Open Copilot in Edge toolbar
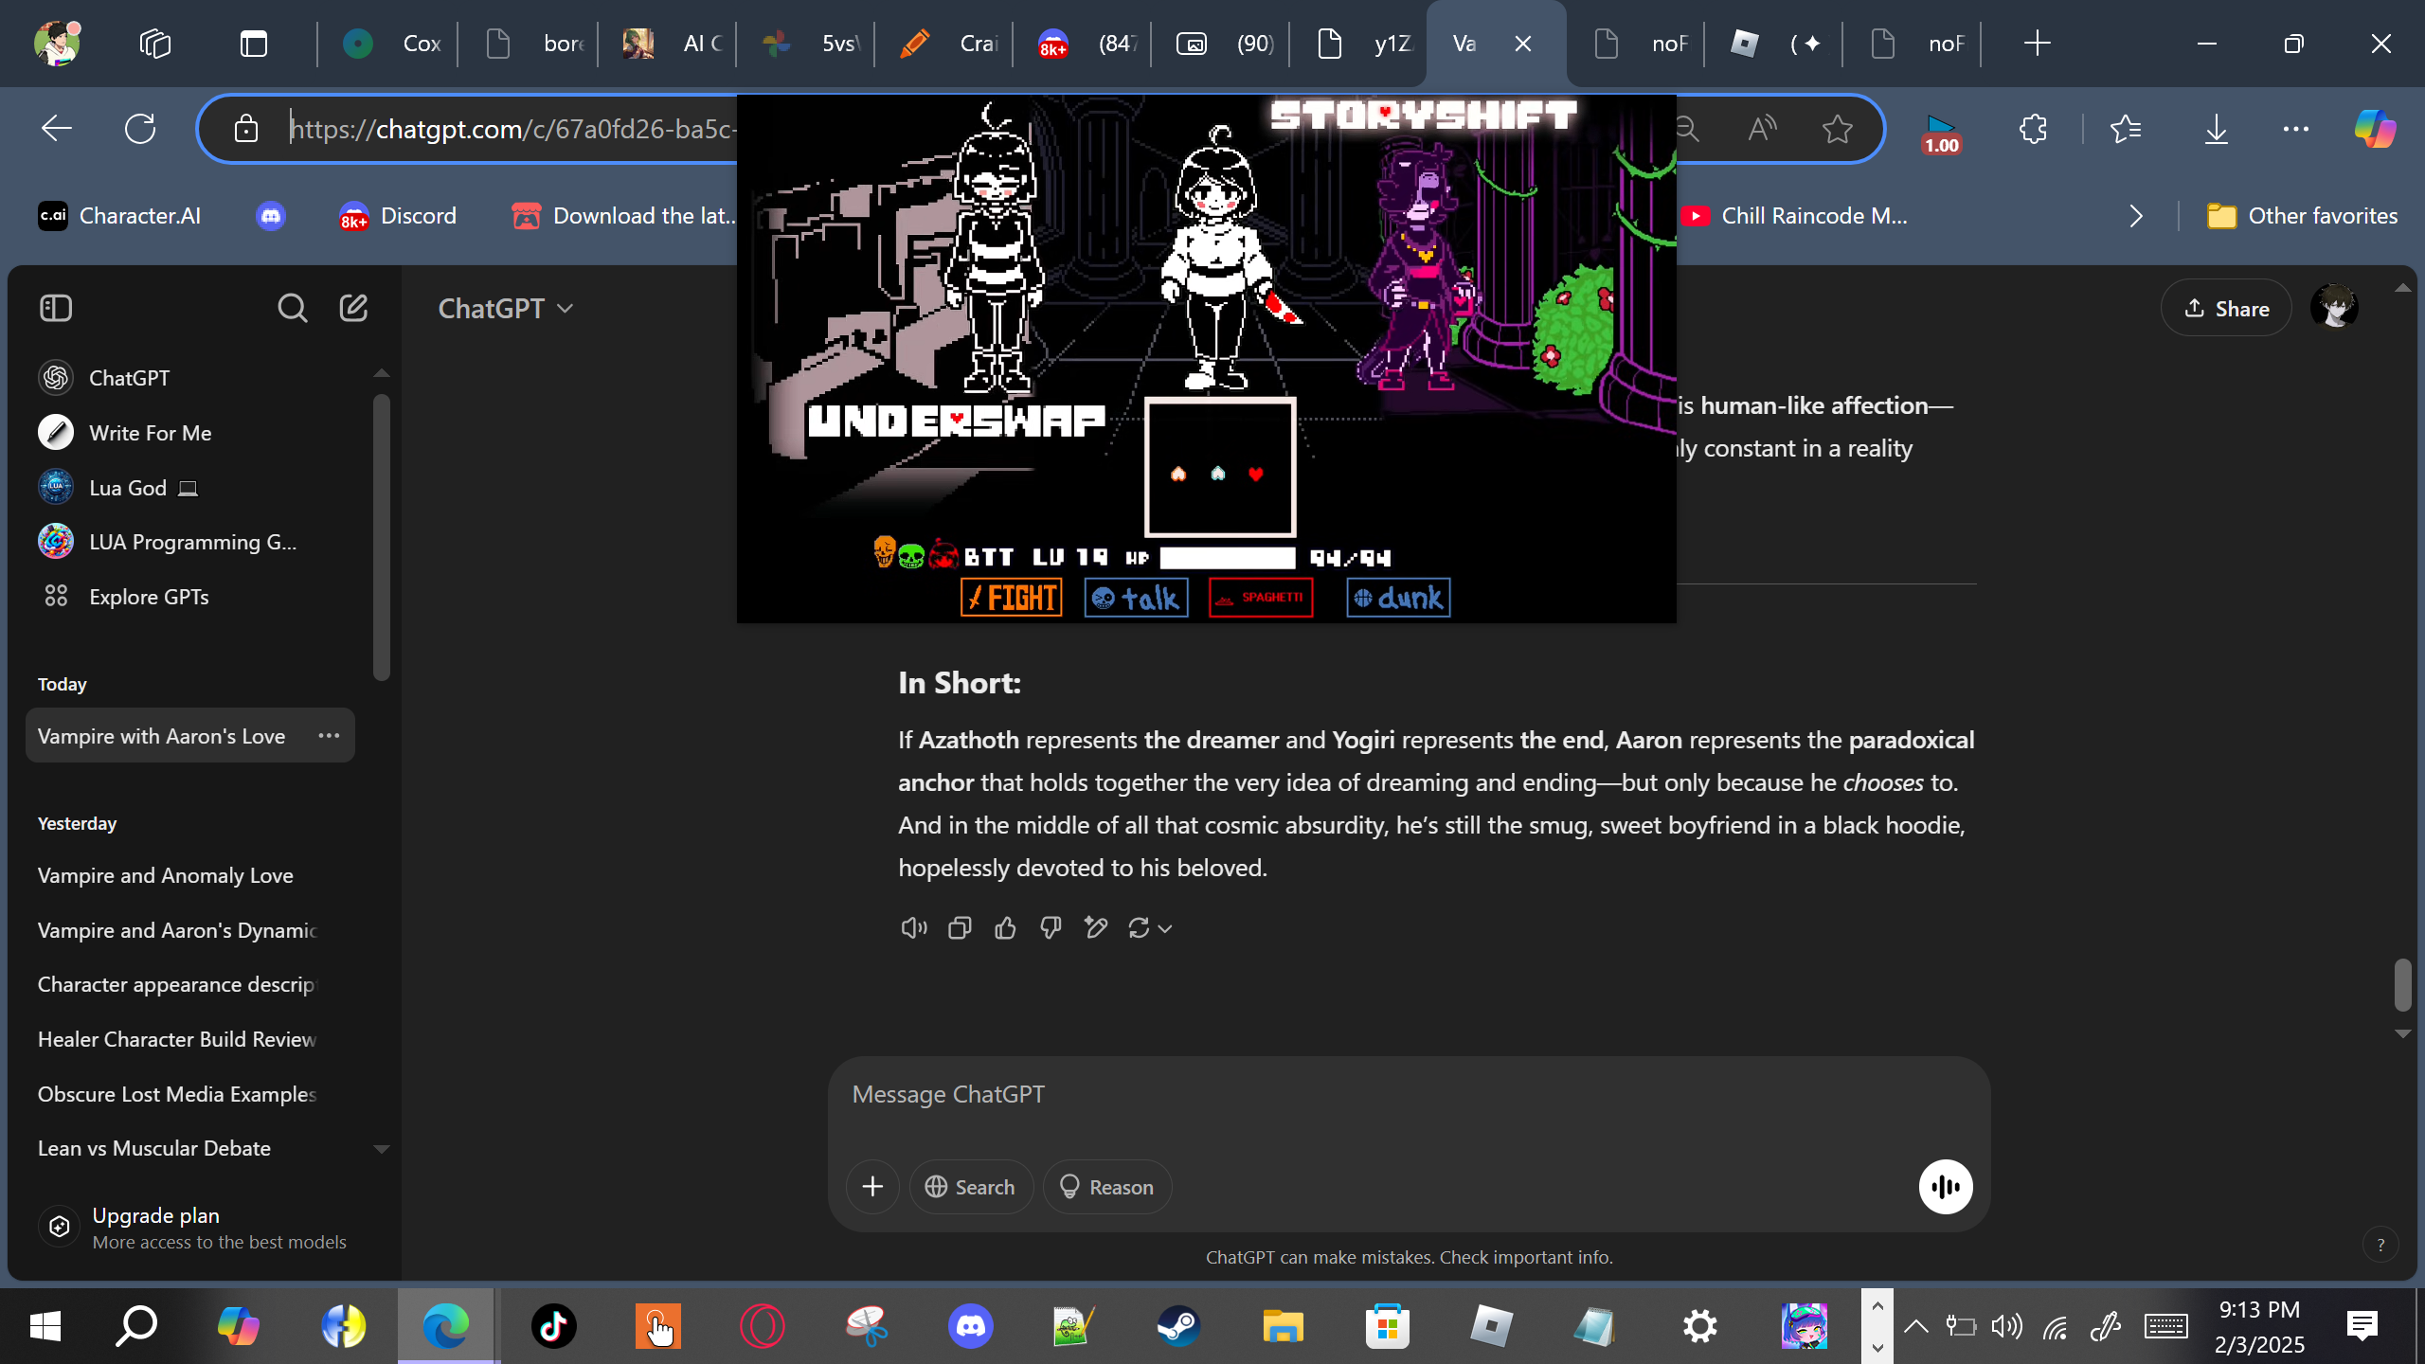This screenshot has height=1364, width=2425. pyautogui.click(x=2376, y=129)
